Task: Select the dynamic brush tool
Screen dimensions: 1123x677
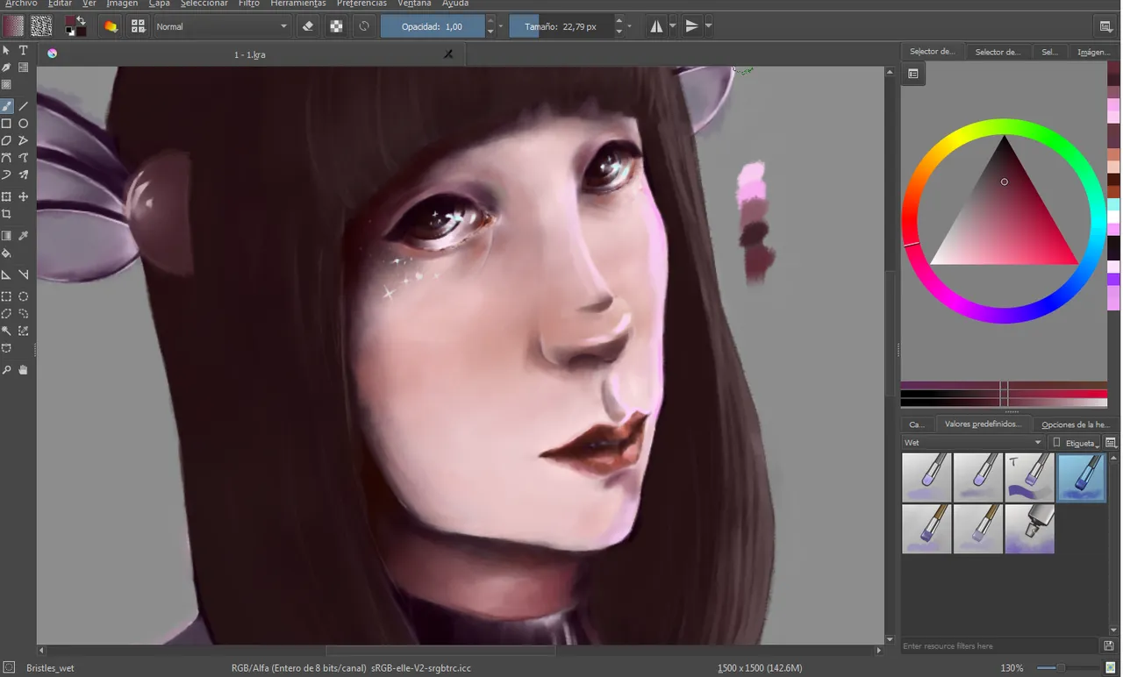Action: tap(6, 175)
